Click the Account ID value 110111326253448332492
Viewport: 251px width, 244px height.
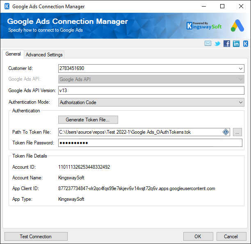click(x=84, y=167)
